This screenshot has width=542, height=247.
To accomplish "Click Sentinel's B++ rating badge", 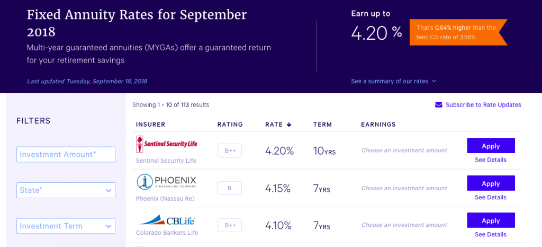I will (230, 151).
